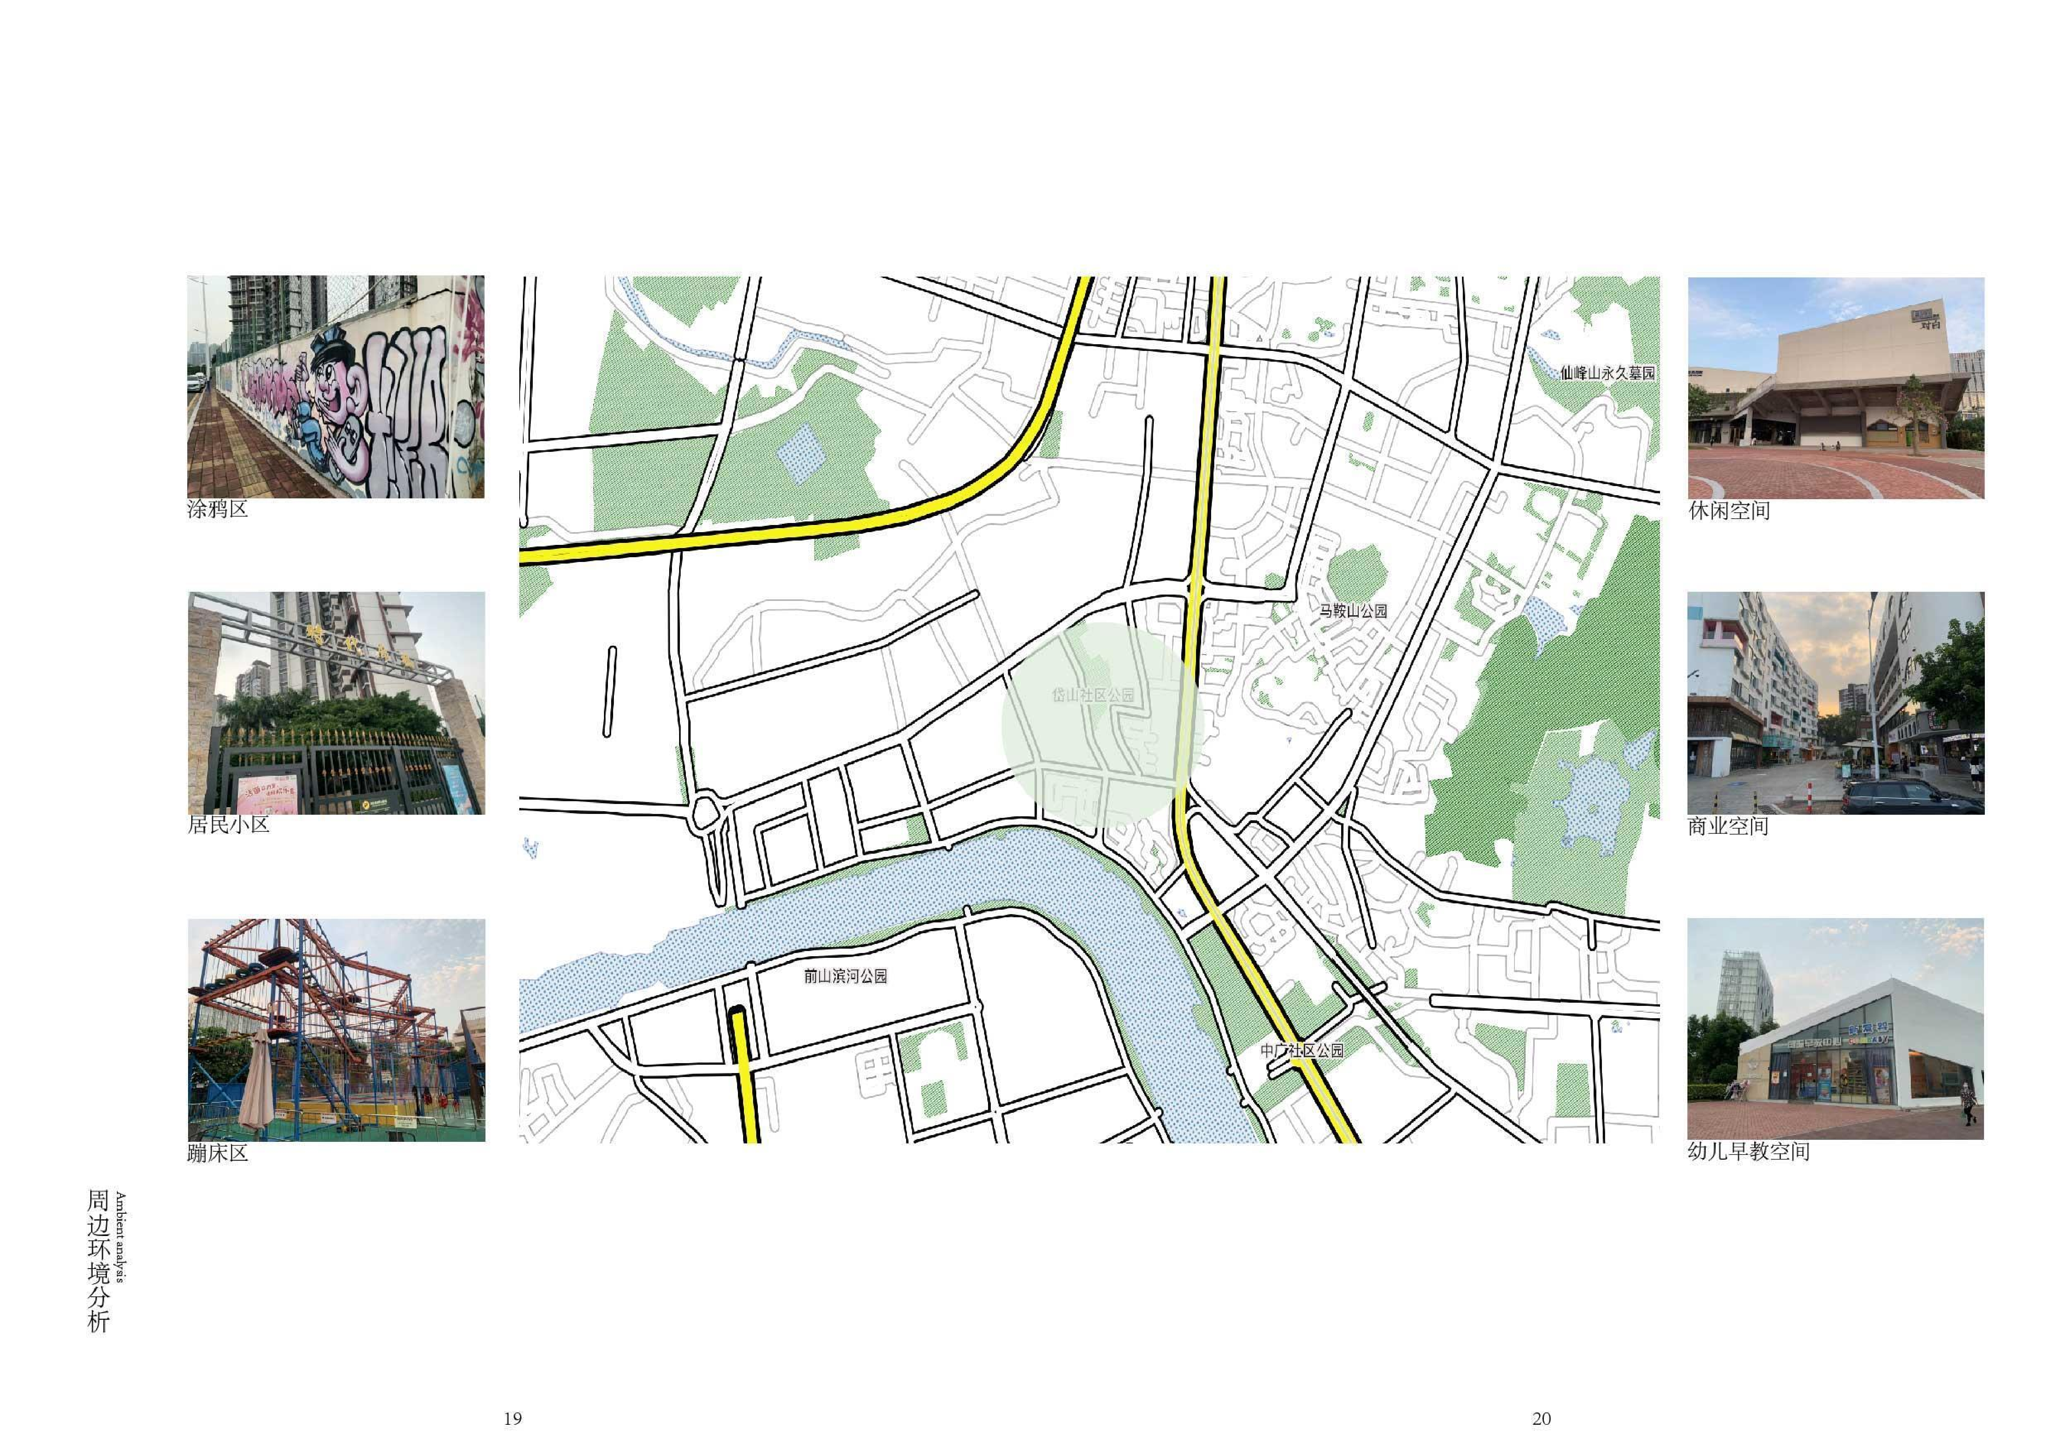Image resolution: width=2056 pixels, height=1453 pixels.
Task: Click the 蹦床区 caption label
Action: coord(217,1153)
